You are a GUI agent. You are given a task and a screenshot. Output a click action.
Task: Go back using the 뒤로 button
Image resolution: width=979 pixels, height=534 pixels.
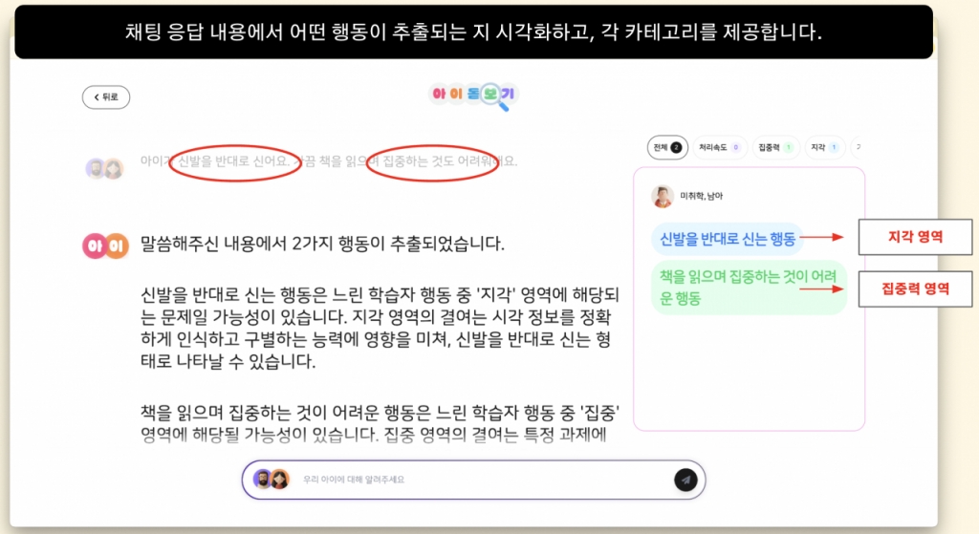click(x=106, y=96)
